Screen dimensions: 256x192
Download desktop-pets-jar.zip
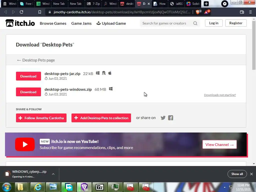click(x=28, y=76)
